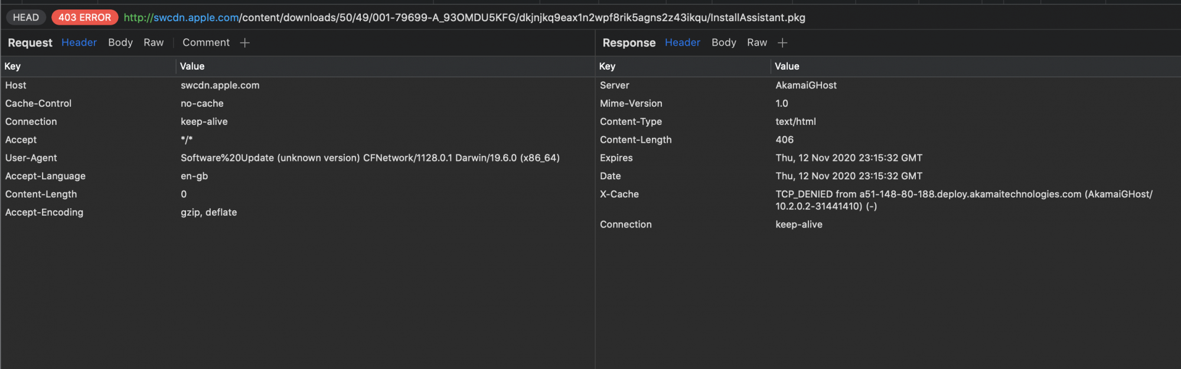Screen dimensions: 1181x369
Task: Open the Request Body tab
Action: 120,42
